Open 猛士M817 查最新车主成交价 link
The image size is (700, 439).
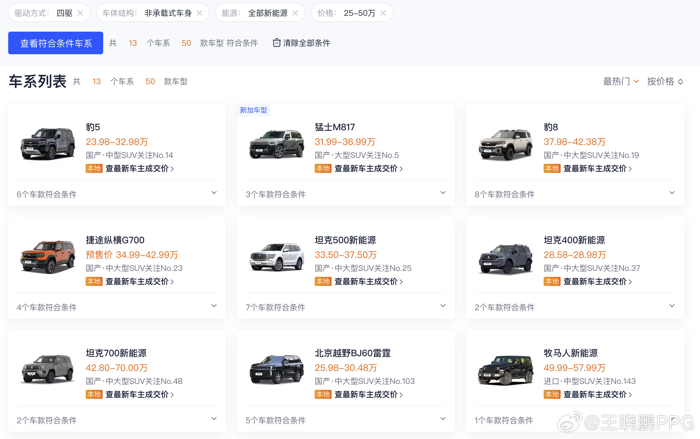pos(368,168)
